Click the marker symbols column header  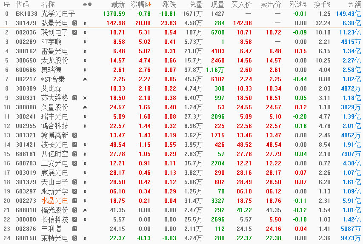87,4
